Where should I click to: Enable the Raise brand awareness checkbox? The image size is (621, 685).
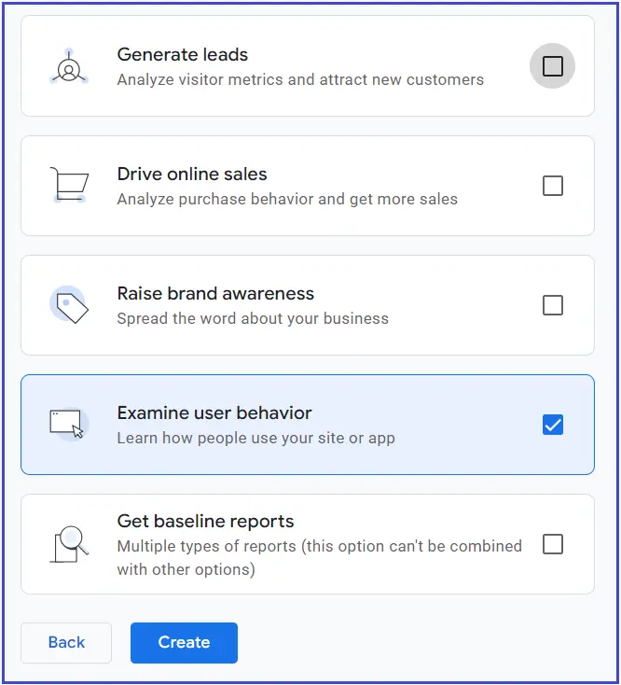point(553,305)
